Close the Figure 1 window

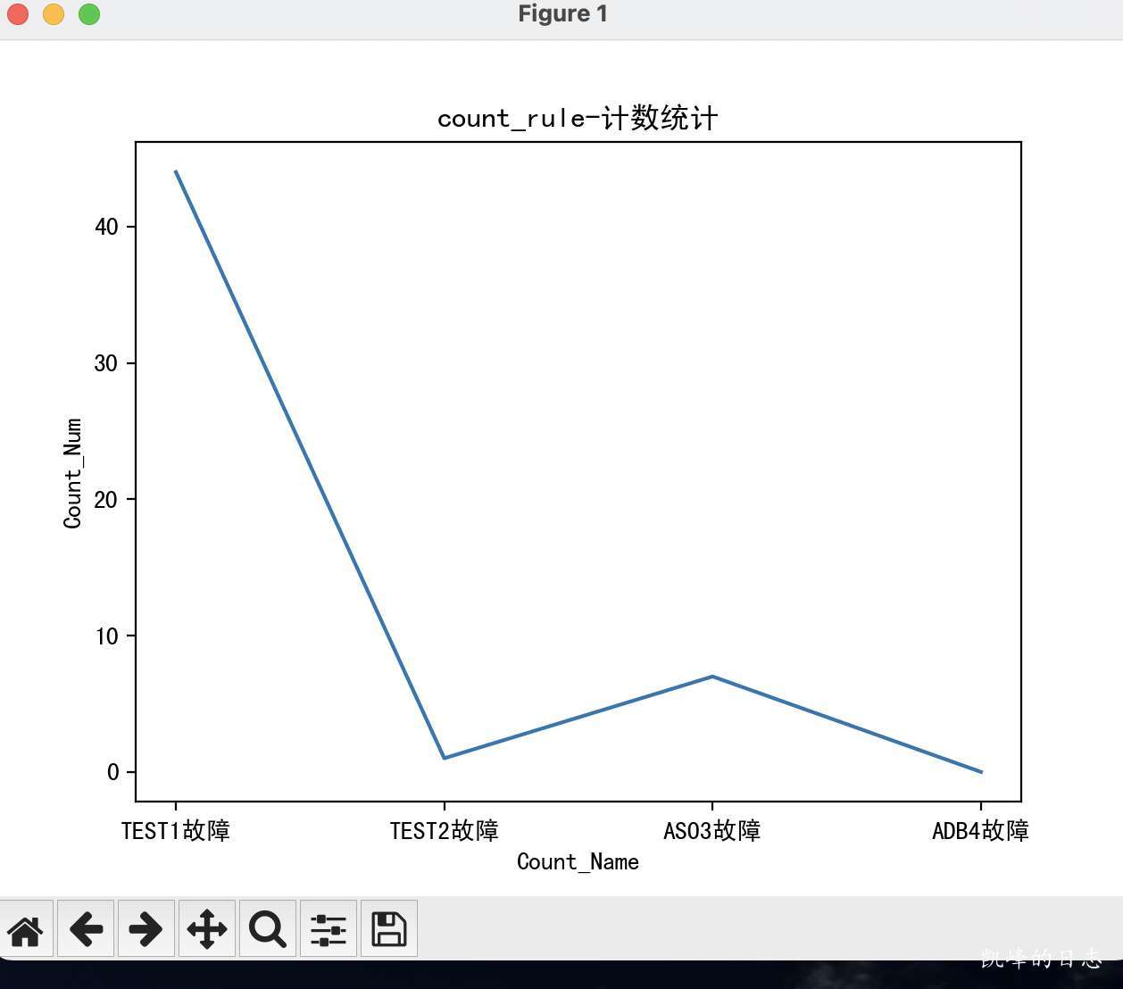18,14
